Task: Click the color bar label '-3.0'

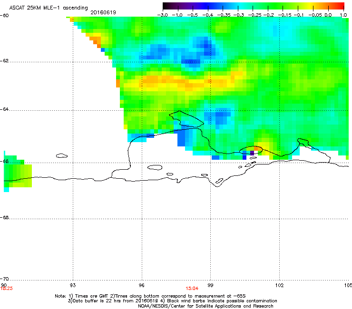Action: [x=162, y=15]
